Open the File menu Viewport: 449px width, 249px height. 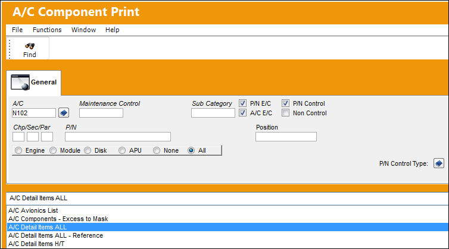17,30
